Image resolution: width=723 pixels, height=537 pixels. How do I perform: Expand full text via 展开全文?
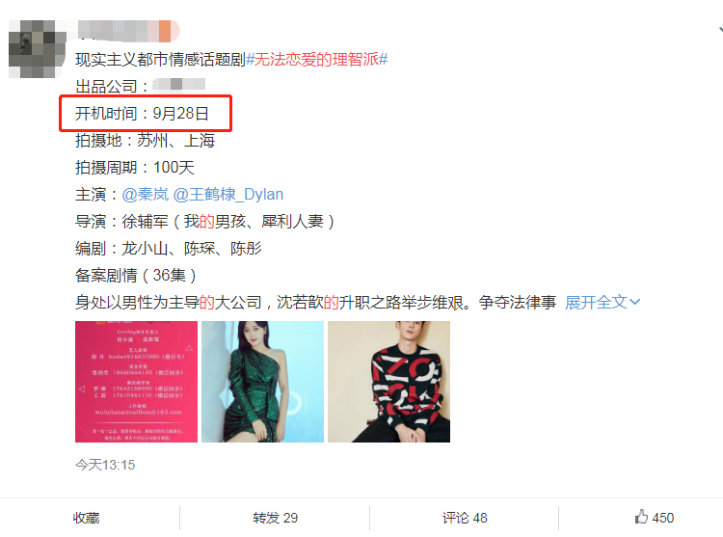(596, 303)
